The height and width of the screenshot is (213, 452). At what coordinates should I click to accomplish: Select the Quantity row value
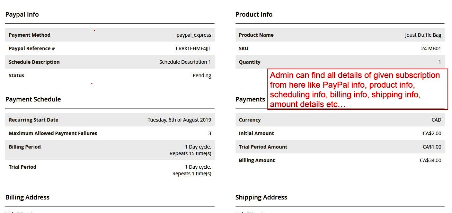point(440,62)
